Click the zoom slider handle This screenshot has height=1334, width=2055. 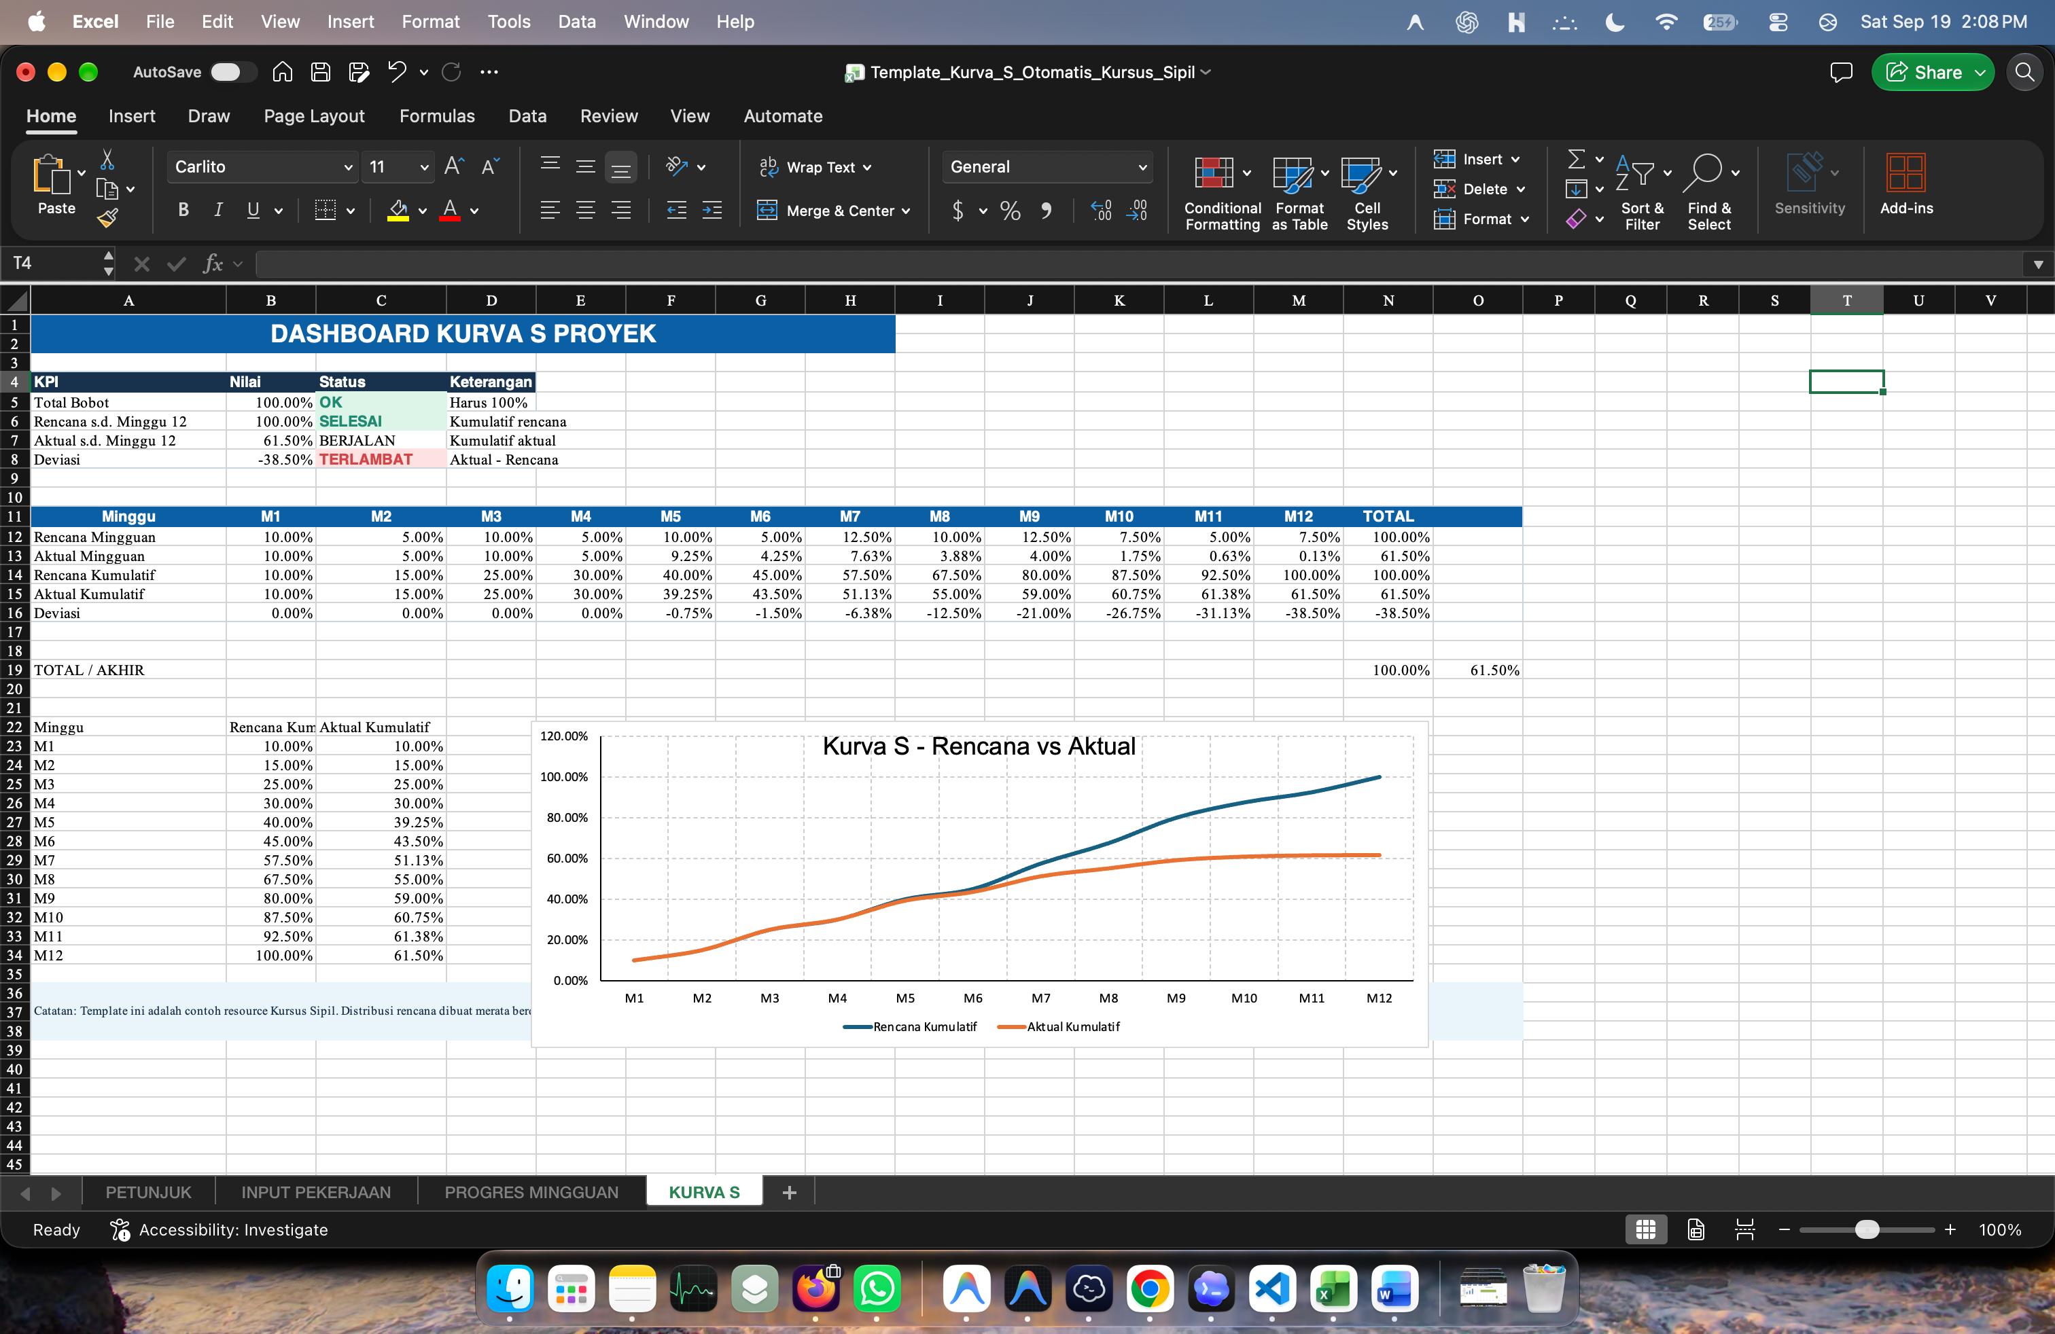pos(1867,1229)
